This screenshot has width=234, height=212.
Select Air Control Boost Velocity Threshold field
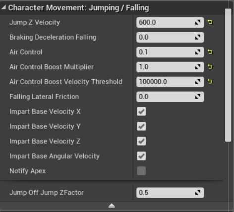tap(170, 82)
